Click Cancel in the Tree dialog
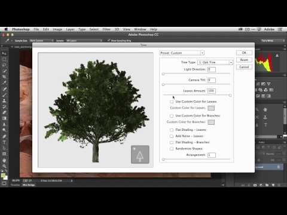This screenshot has height=215, width=287. pos(244,67)
